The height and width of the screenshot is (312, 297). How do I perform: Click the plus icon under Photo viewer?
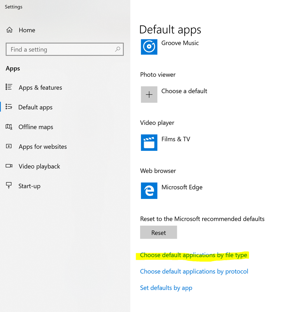(149, 95)
